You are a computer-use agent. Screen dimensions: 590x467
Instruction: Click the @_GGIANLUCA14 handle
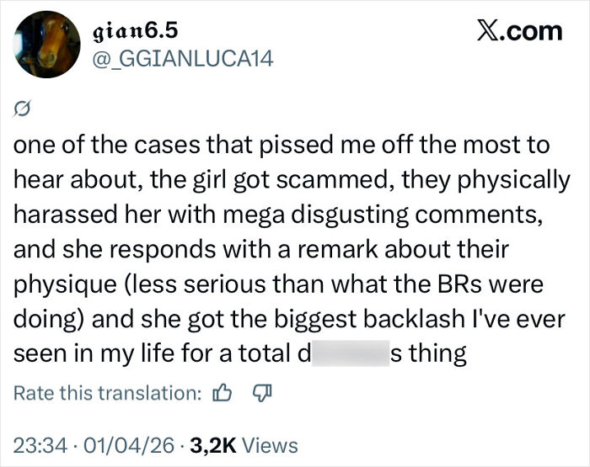182,58
